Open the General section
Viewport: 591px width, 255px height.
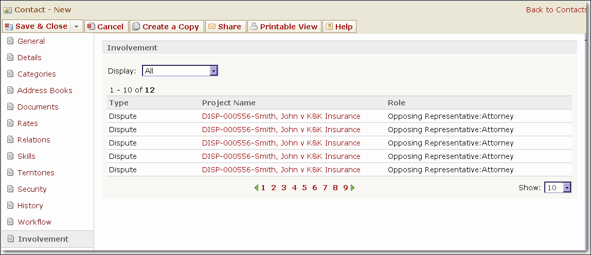(x=31, y=41)
